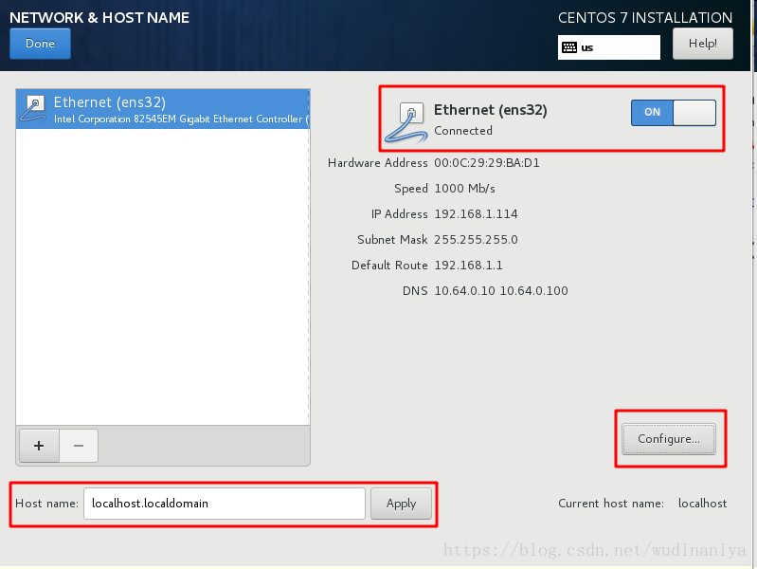The height and width of the screenshot is (569, 757).
Task: Click the Host name input field
Action: coord(225,504)
